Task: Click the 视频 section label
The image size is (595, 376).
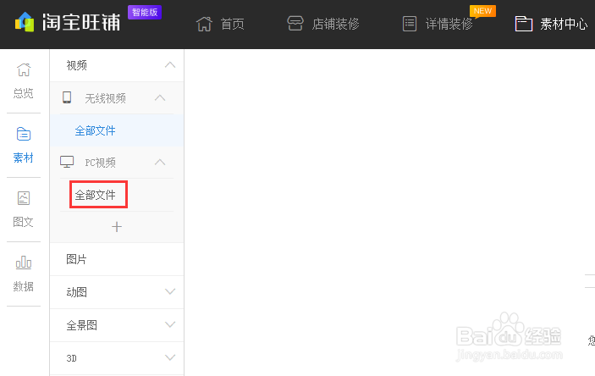Action: [x=77, y=65]
